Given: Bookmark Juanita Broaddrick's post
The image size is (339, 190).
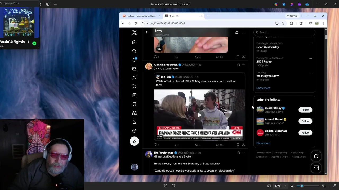Looking at the screenshot, I should [238, 145].
